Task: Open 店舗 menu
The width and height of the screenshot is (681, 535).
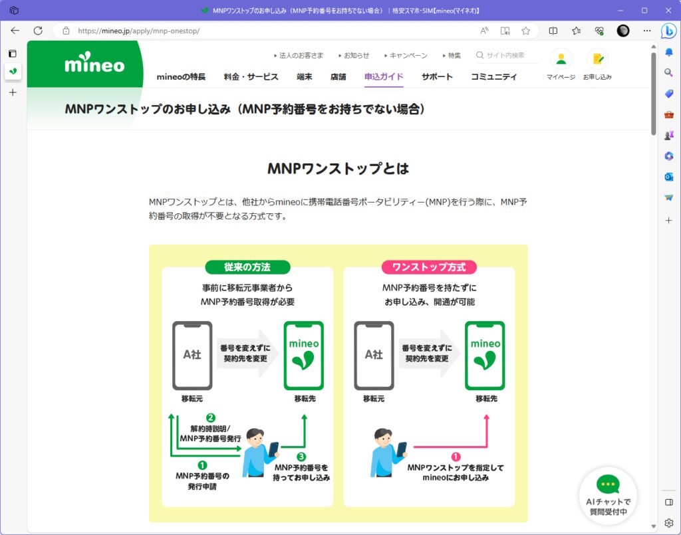Action: pyautogui.click(x=339, y=77)
